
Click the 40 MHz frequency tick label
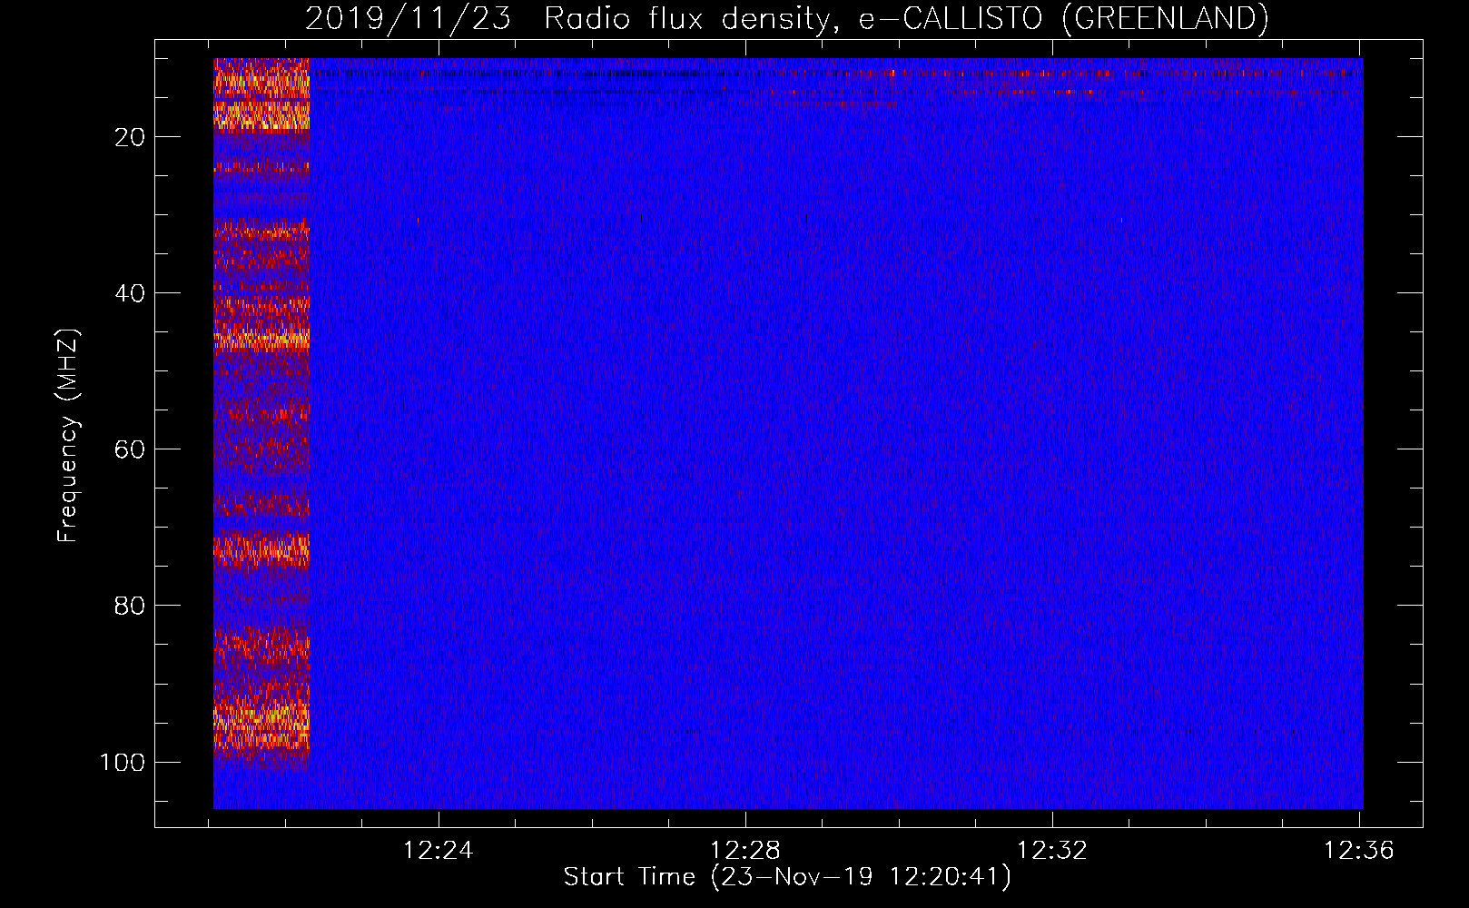(130, 293)
